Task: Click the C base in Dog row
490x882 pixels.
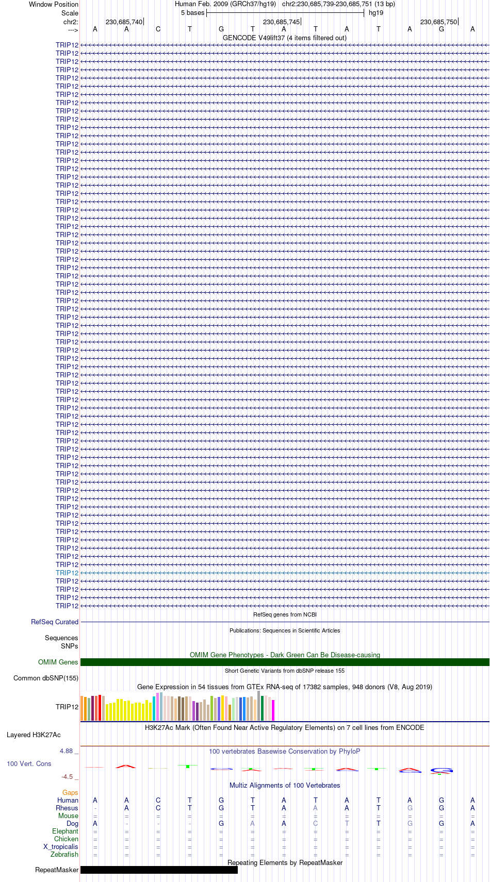Action: point(315,824)
